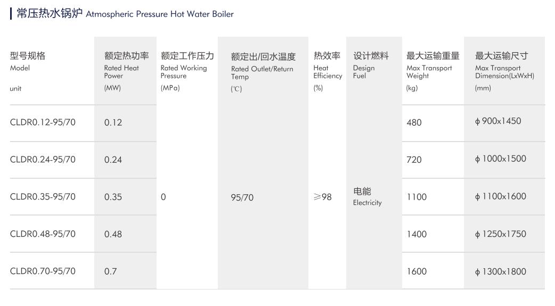The width and height of the screenshot is (555, 306).
Task: Click the φ900x1450 dimension value
Action: point(497,121)
